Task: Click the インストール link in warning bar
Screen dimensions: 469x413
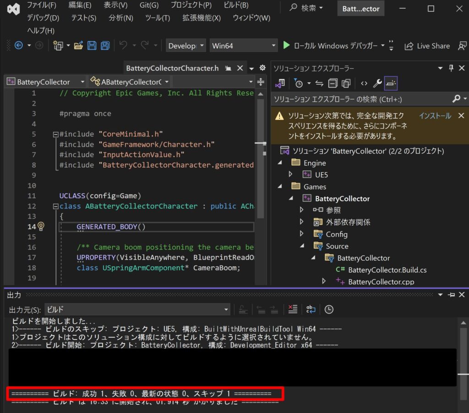Action: coord(435,116)
